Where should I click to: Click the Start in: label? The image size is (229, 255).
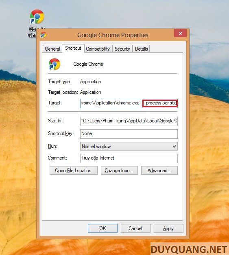[55, 121]
